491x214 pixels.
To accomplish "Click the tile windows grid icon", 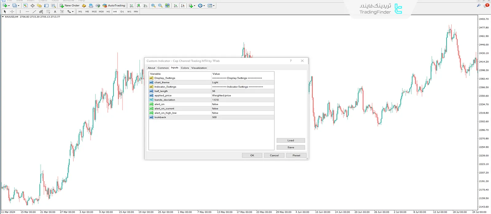I will coord(167,6).
